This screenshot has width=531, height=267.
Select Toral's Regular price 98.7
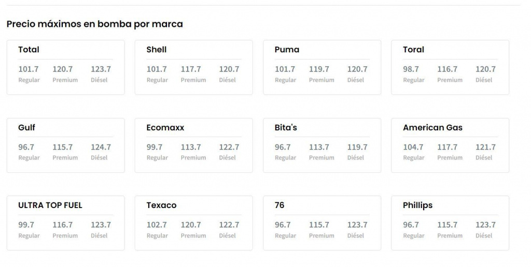411,69
